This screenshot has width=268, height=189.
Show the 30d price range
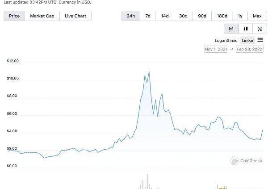pyautogui.click(x=183, y=16)
